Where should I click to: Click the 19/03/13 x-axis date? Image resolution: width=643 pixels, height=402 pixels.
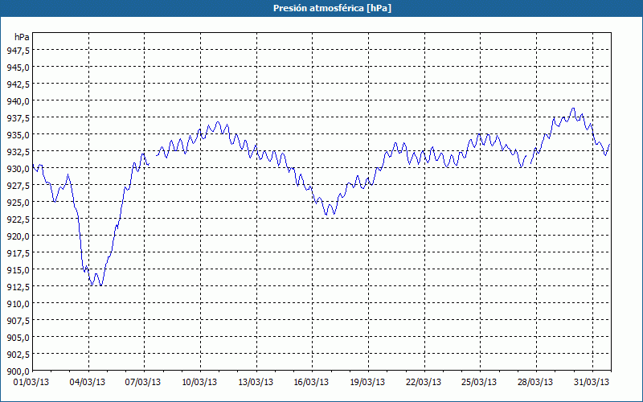pyautogui.click(x=367, y=383)
